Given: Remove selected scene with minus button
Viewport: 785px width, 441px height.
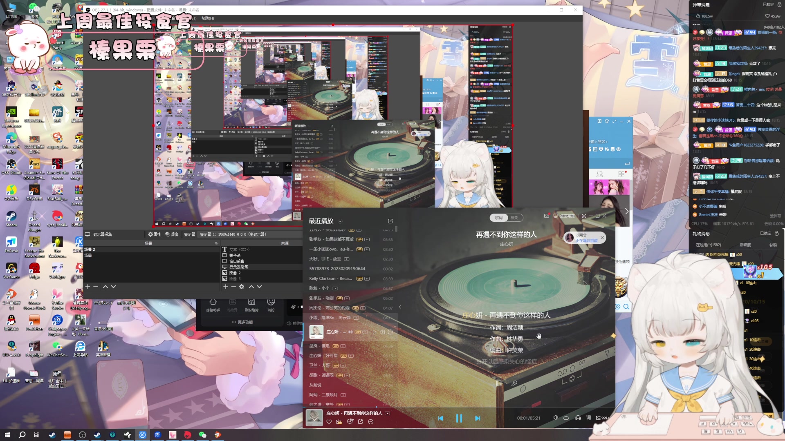Looking at the screenshot, I should [96, 287].
